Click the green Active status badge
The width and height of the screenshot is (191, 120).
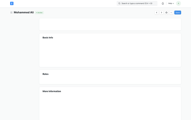39,13
